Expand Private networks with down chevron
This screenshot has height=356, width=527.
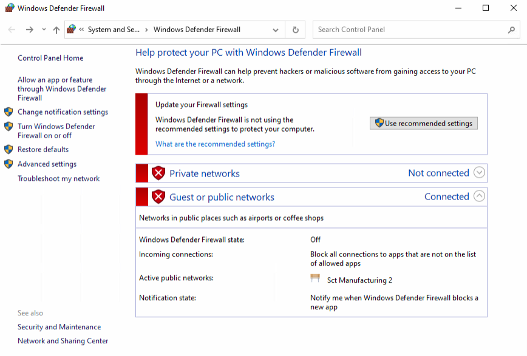(x=479, y=172)
